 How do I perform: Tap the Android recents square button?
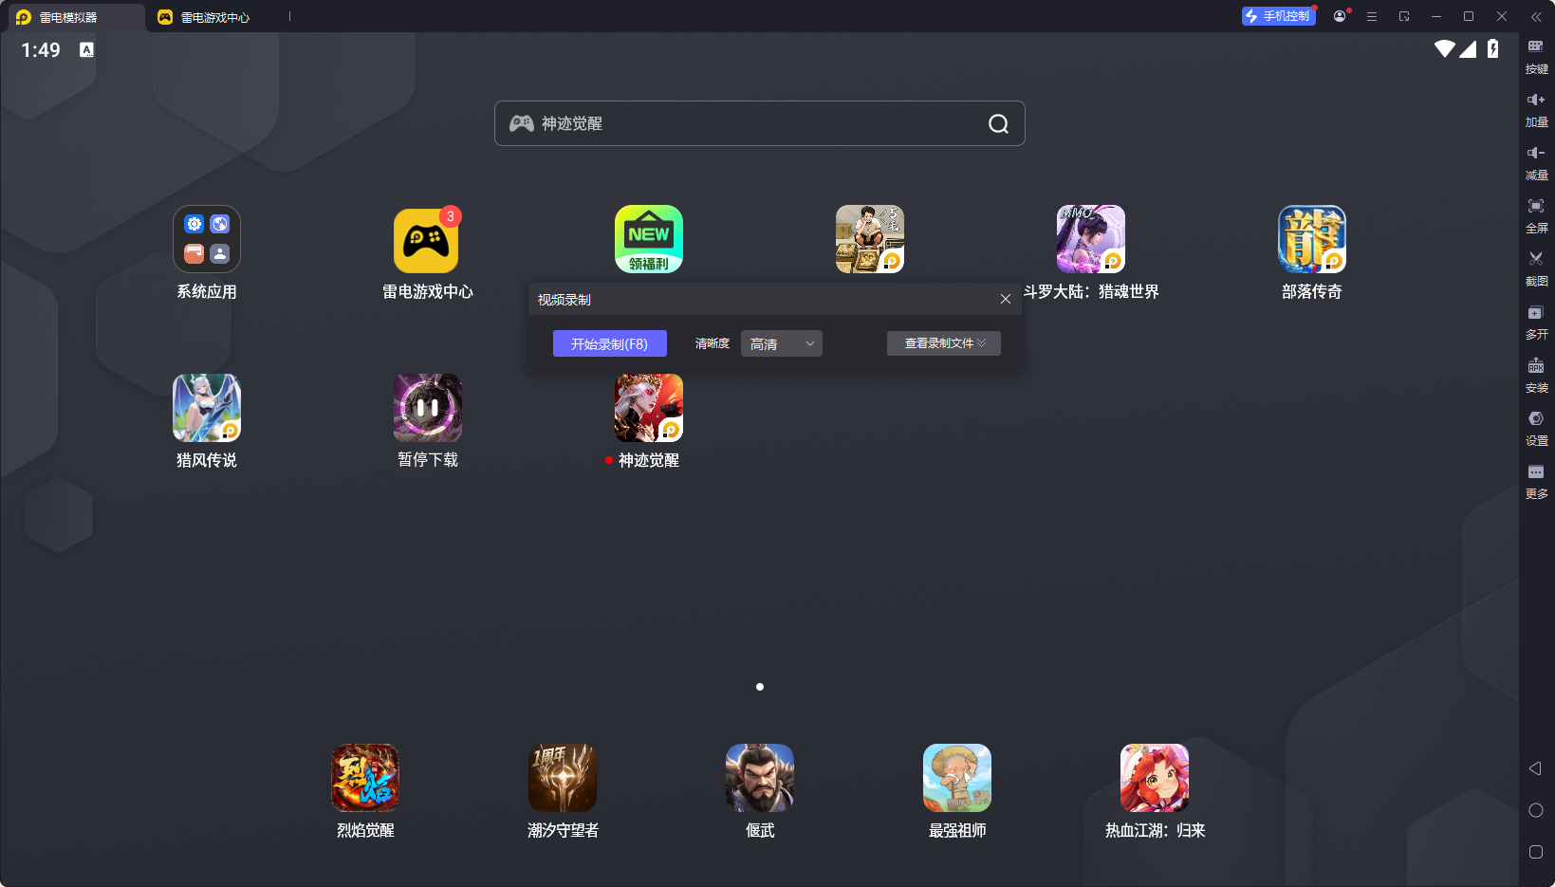click(x=1536, y=852)
